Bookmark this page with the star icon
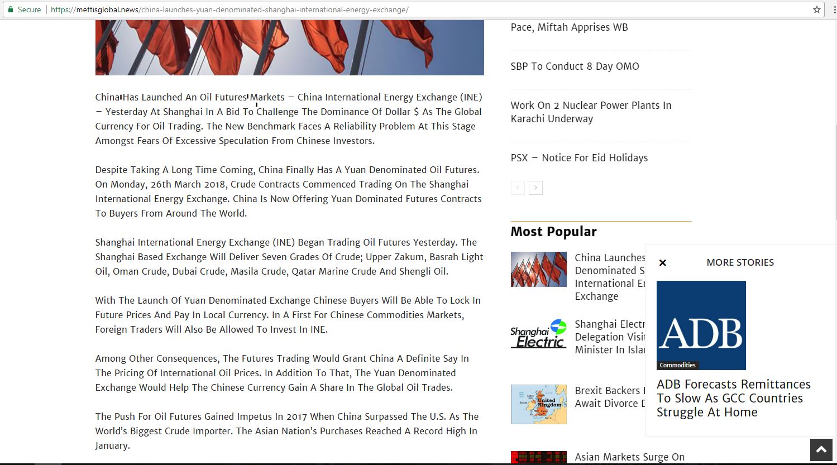The width and height of the screenshot is (837, 465). (x=817, y=9)
